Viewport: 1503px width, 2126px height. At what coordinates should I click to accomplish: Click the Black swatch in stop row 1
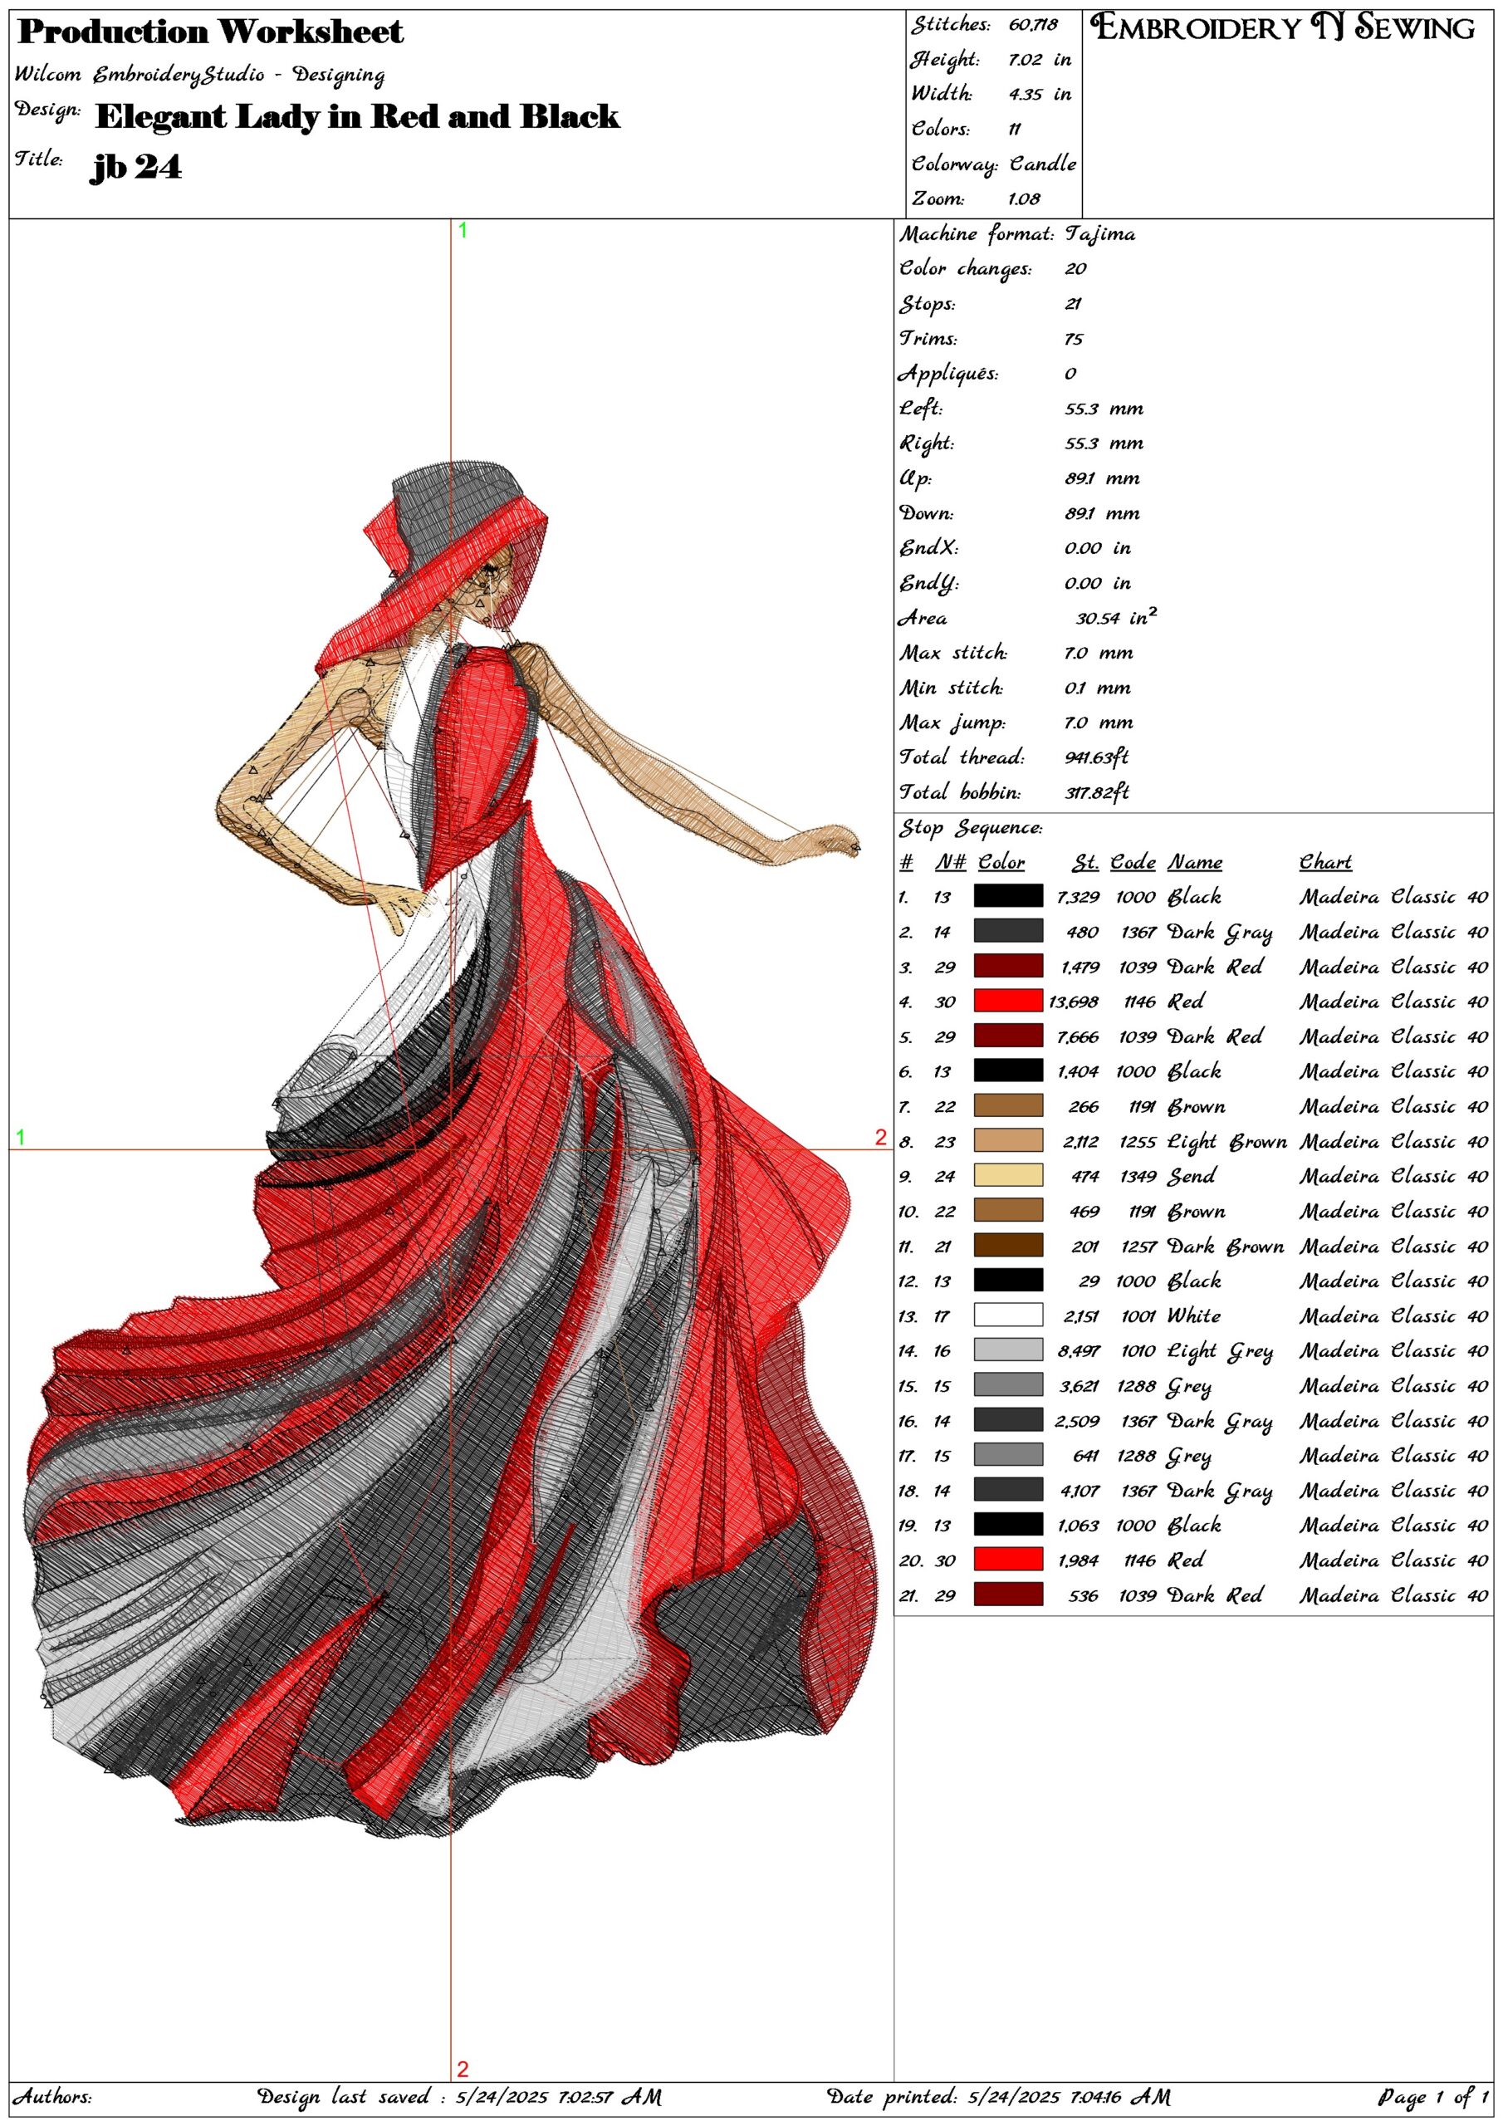[1008, 896]
